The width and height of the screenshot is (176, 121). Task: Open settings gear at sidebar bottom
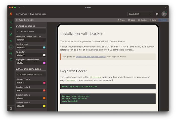(x=11, y=108)
